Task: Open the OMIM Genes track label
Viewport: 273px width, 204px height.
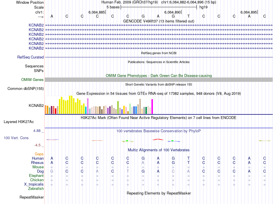Action: 32,80
